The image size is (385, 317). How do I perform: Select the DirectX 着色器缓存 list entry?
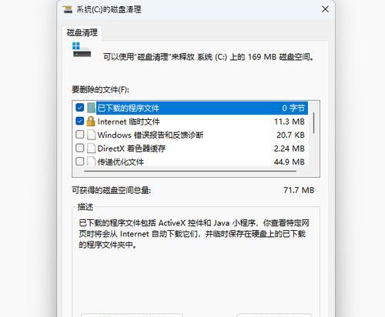coord(190,148)
